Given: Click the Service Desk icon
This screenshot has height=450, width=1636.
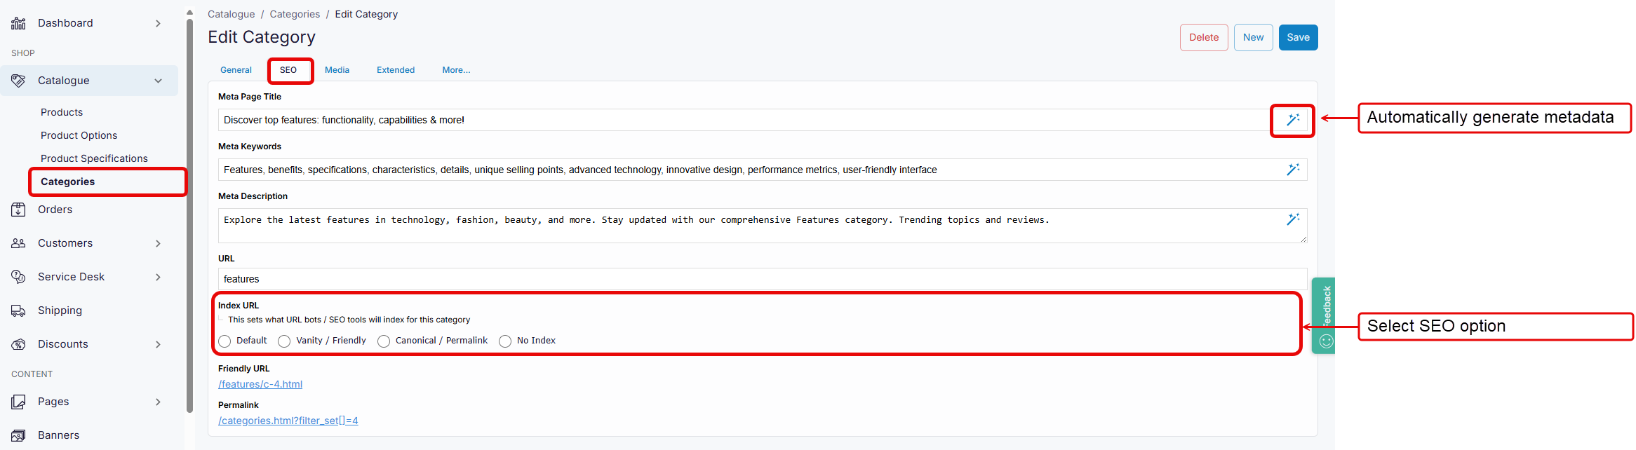Looking at the screenshot, I should coord(18,277).
